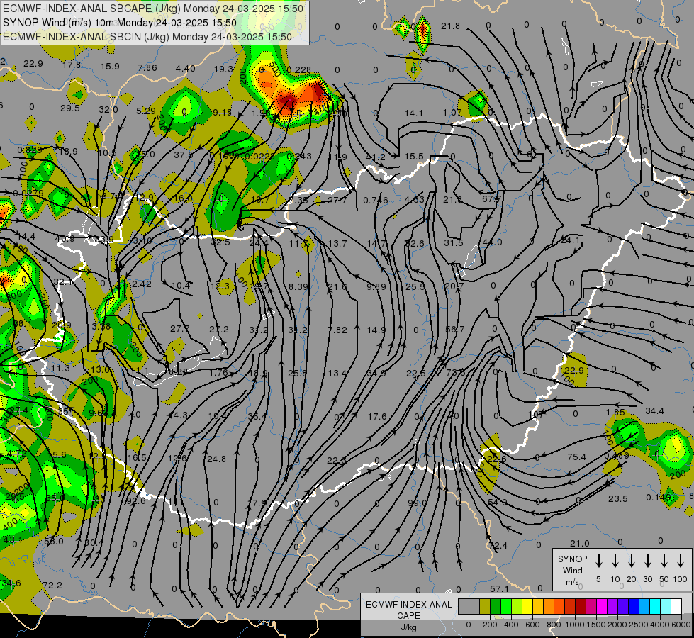Select the SBCAPE title line in header
The image size is (694, 638).
coord(153,9)
